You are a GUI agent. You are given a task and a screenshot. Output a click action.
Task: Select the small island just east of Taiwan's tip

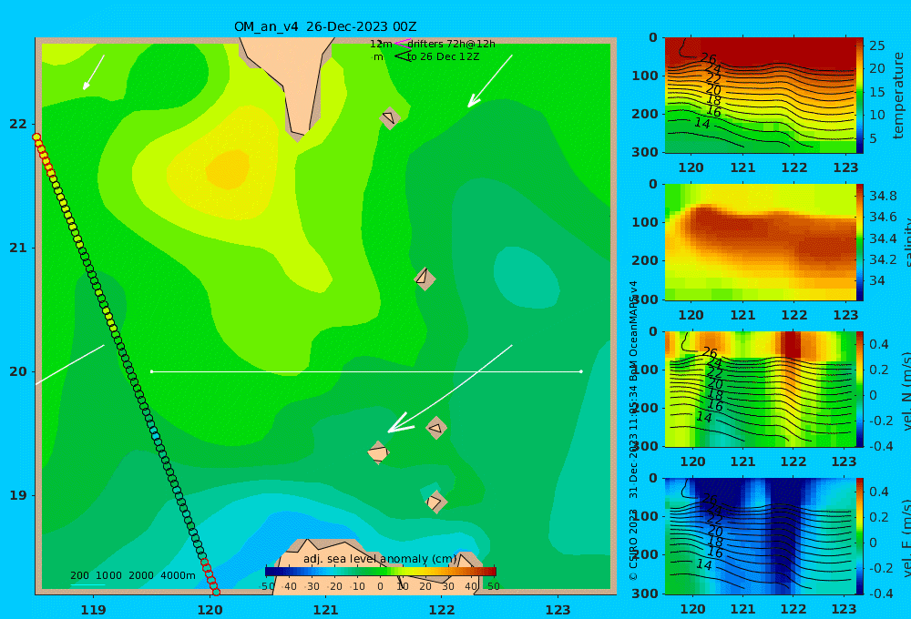click(390, 117)
